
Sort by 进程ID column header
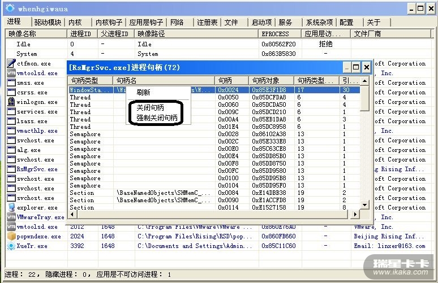[83, 34]
